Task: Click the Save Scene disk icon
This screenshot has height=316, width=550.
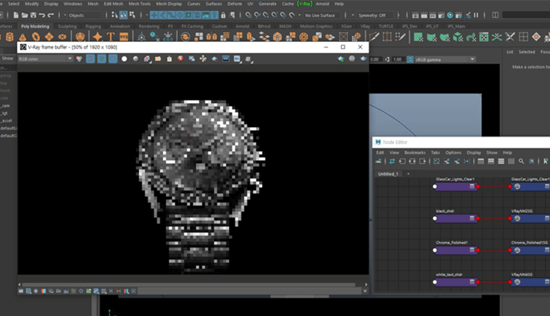Action: click(x=33, y=15)
